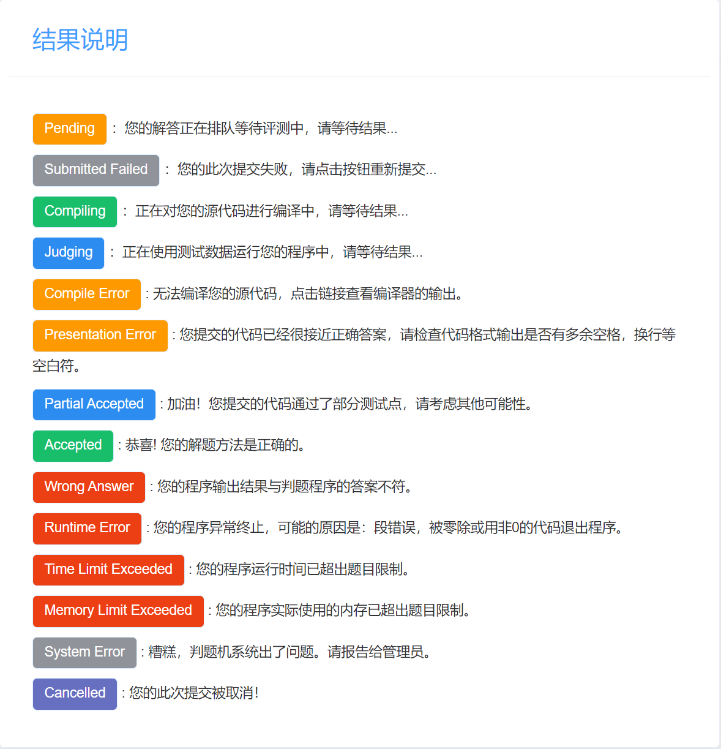Click the text 您的程序输出结果与判题程序的答案不符
Image resolution: width=721 pixels, height=749 pixels.
coord(280,487)
